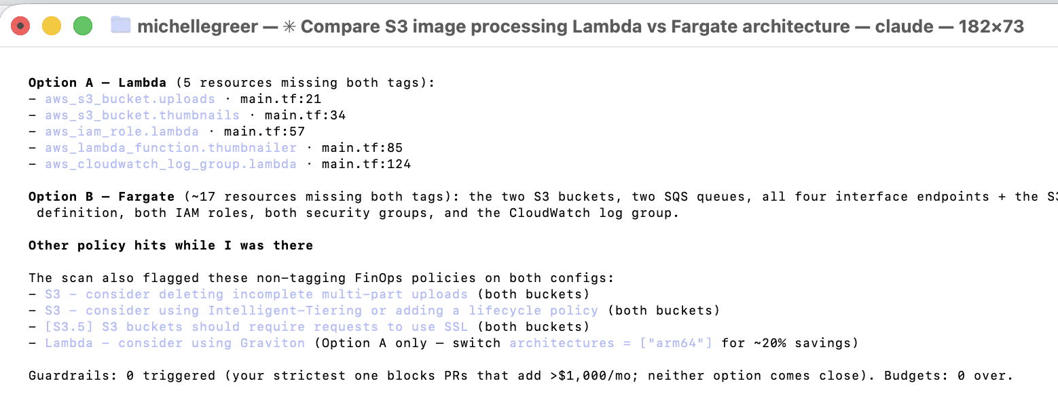Click the window title text in the title bar

click(x=581, y=26)
